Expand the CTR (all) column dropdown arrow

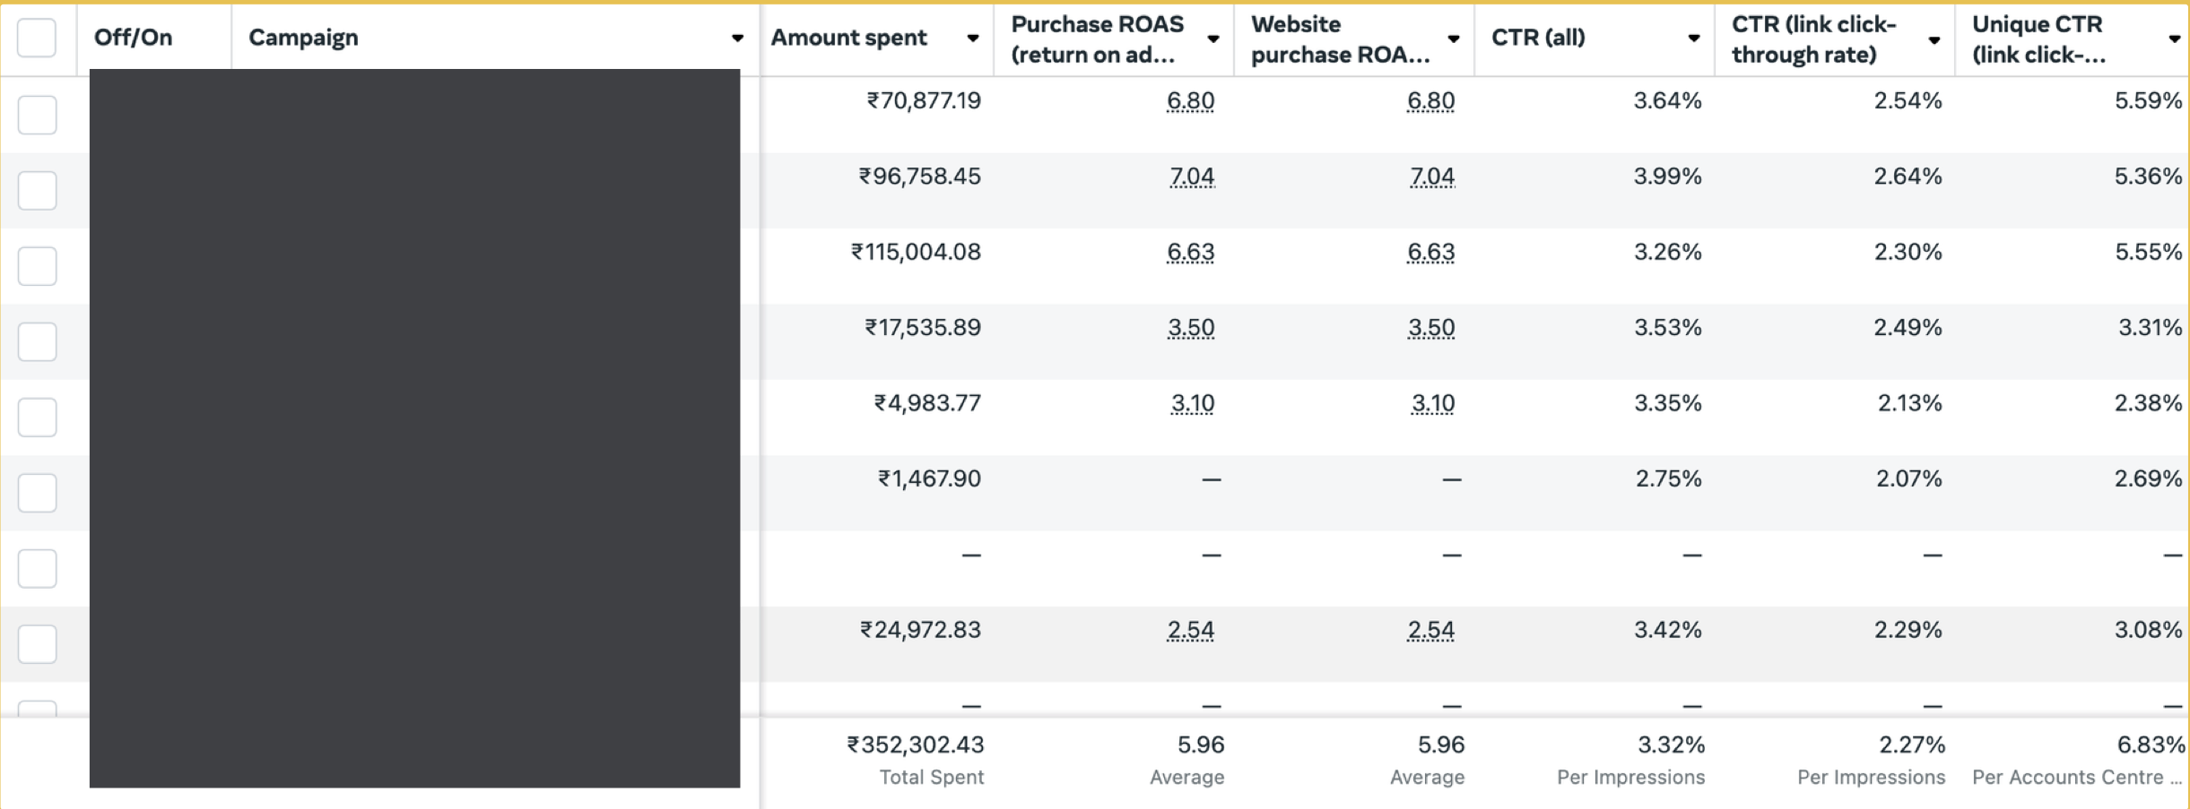click(1694, 39)
